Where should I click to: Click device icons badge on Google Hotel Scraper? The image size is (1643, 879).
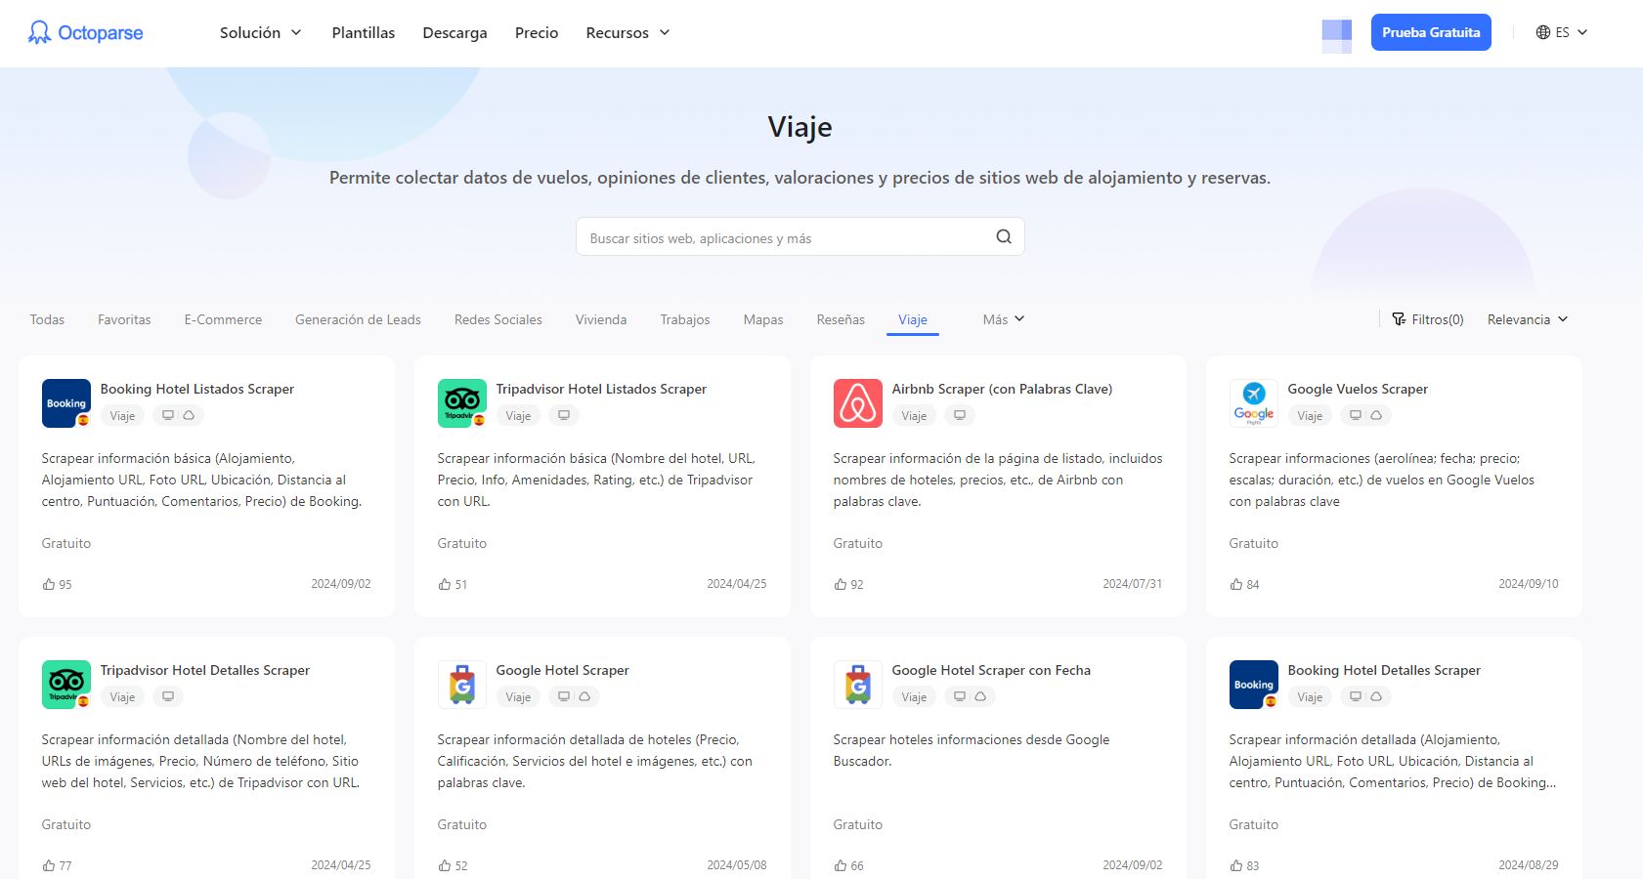click(x=574, y=696)
